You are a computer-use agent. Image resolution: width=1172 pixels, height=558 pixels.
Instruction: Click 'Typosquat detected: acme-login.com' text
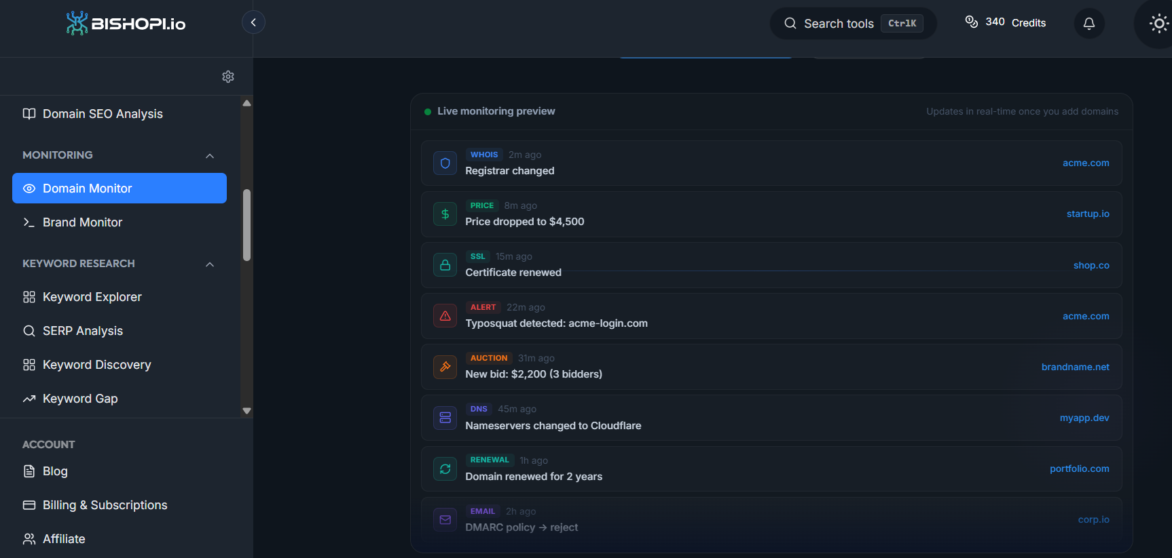[557, 323]
